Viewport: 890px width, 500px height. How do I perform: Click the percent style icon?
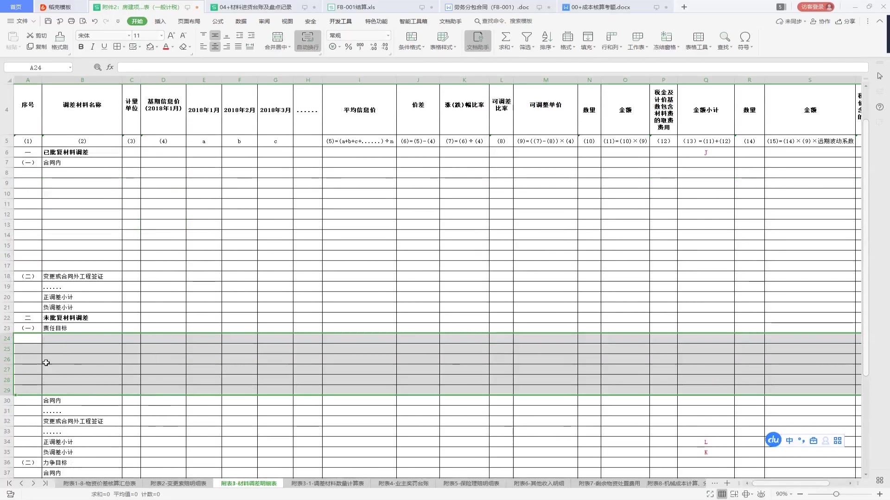tap(349, 47)
